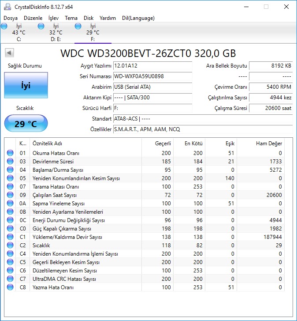
Task: Open the Dosya menu
Action: point(11,18)
